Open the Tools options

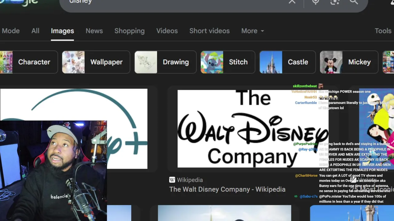point(383,31)
